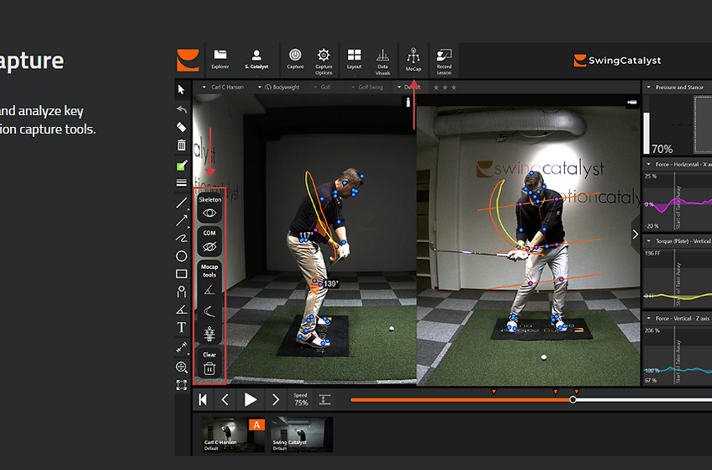Screen dimensions: 712x470
Task: Pick the green drawing color swatch
Action: tap(182, 166)
